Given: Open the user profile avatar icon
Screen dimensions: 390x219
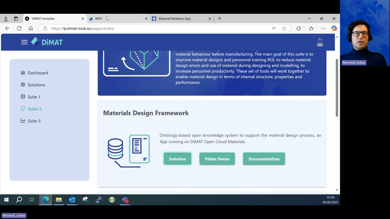Looking at the screenshot, I should pos(320,42).
